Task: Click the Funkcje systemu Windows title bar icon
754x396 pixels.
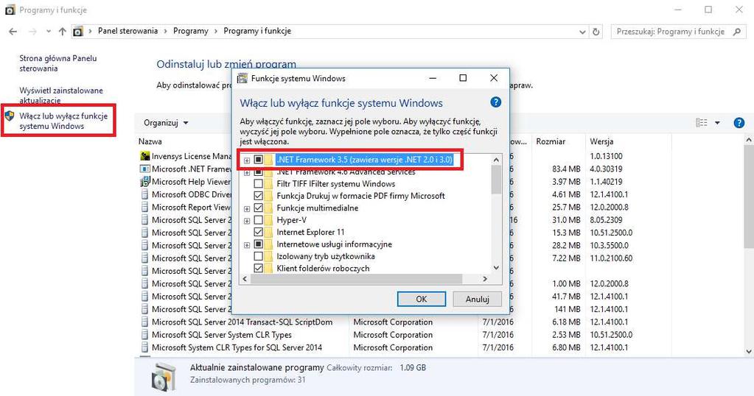Action: pos(242,78)
